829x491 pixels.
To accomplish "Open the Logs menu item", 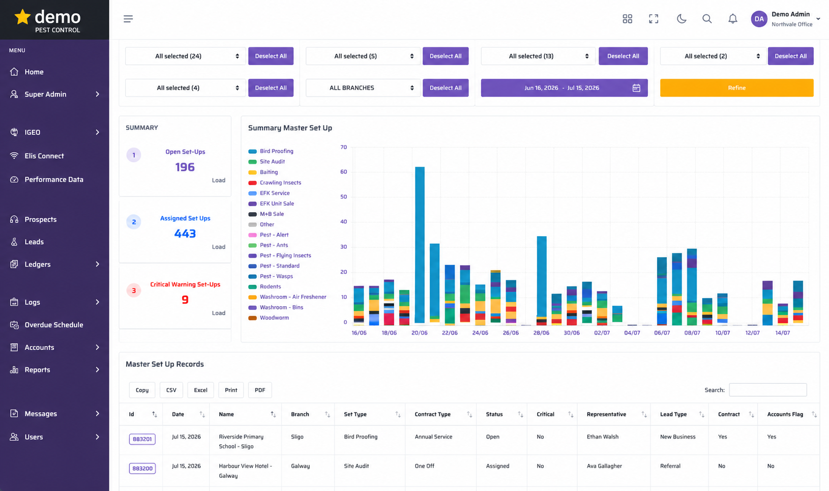I will coord(54,302).
